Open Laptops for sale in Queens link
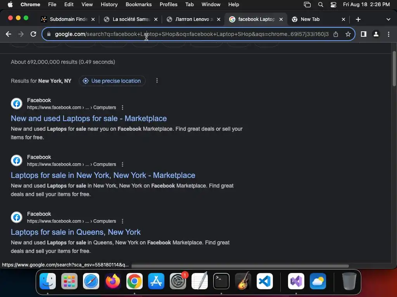This screenshot has width=397, height=297. coord(76,232)
